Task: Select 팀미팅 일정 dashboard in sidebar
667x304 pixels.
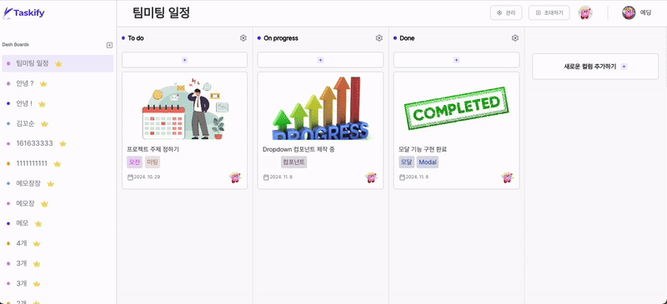Action: point(58,63)
